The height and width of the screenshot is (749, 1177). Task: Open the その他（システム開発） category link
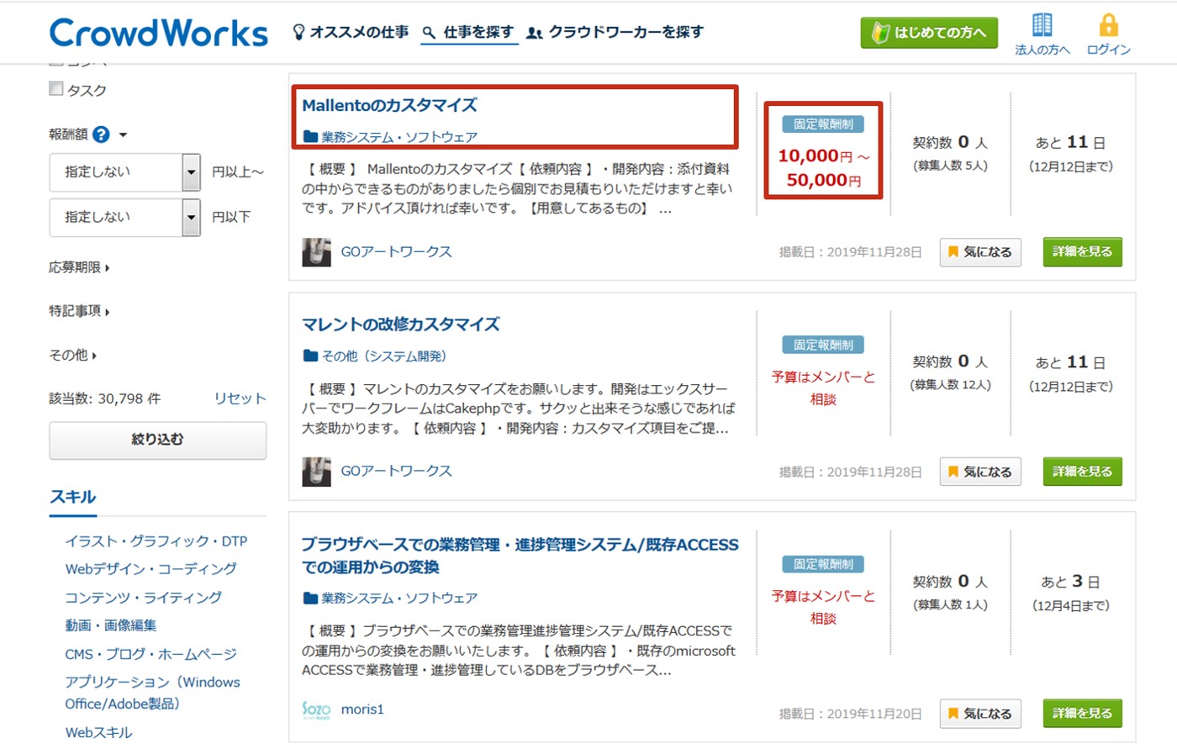click(384, 356)
